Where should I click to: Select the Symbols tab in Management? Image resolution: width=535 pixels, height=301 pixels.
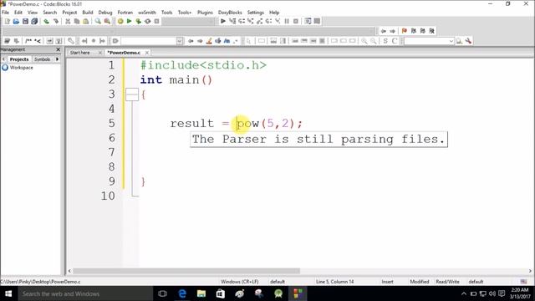coord(43,59)
